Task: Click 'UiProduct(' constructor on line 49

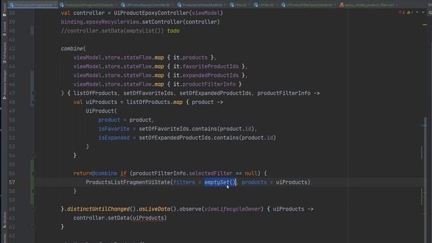Action: pos(101,111)
